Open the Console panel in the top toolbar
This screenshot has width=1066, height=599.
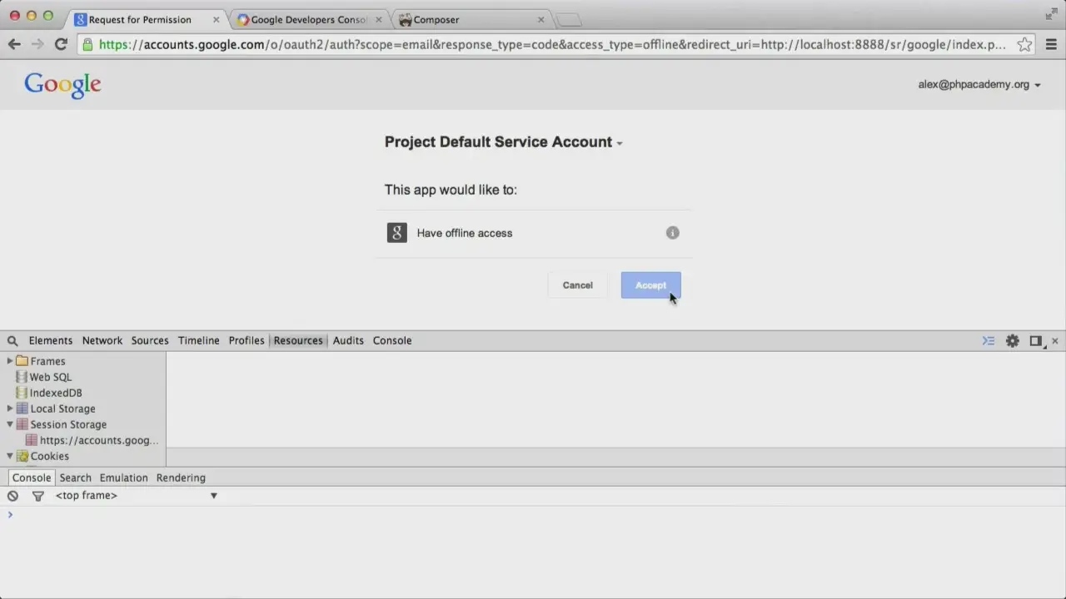392,340
